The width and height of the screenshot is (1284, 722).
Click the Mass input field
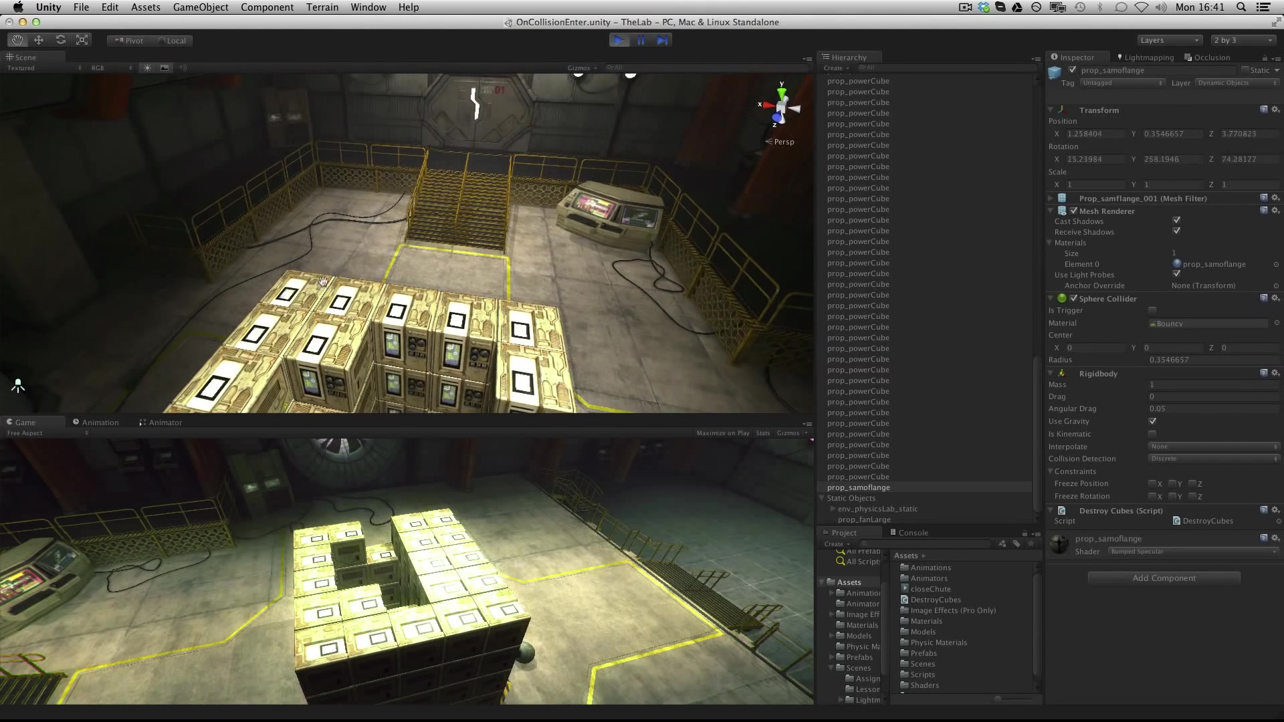(1214, 384)
